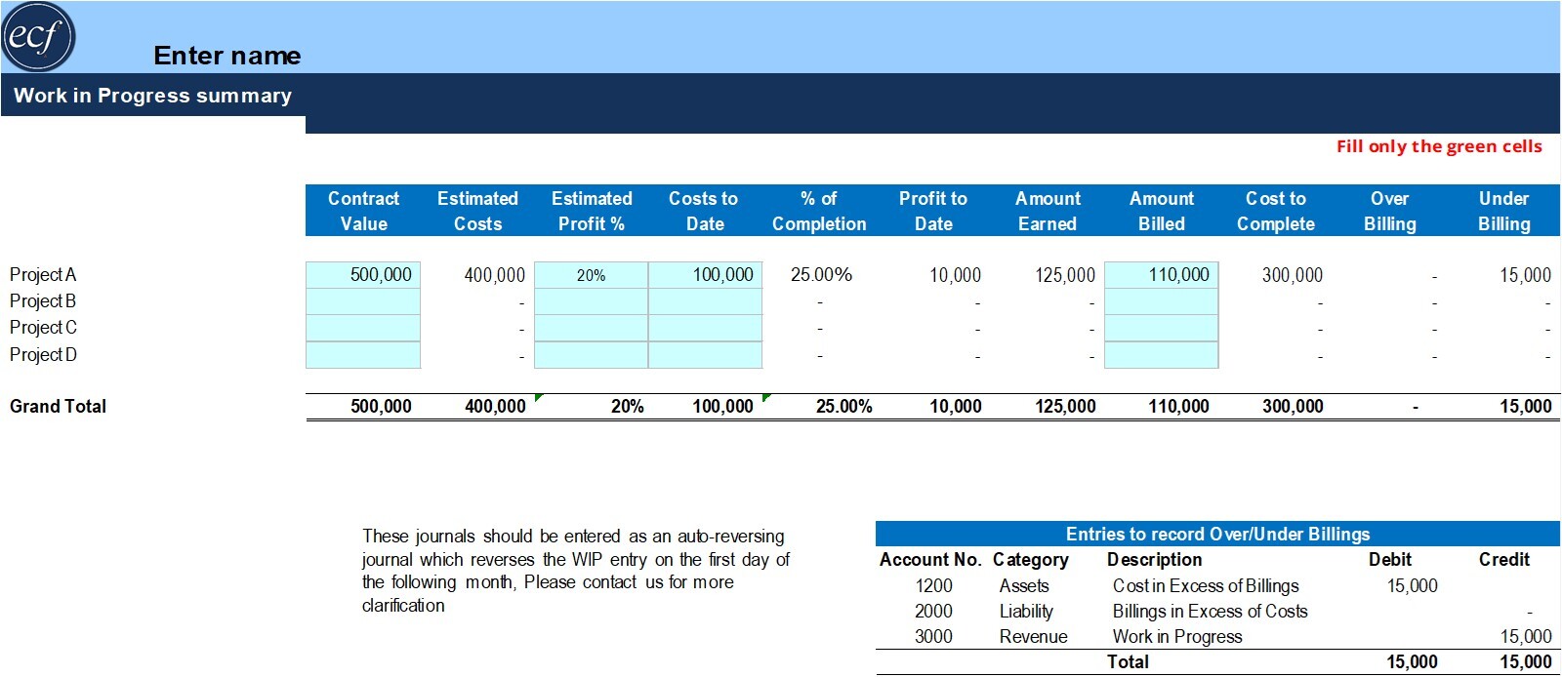The height and width of the screenshot is (677, 1562).
Task: Click Grand Total Estimated Profit 20%
Action: pyautogui.click(x=628, y=407)
